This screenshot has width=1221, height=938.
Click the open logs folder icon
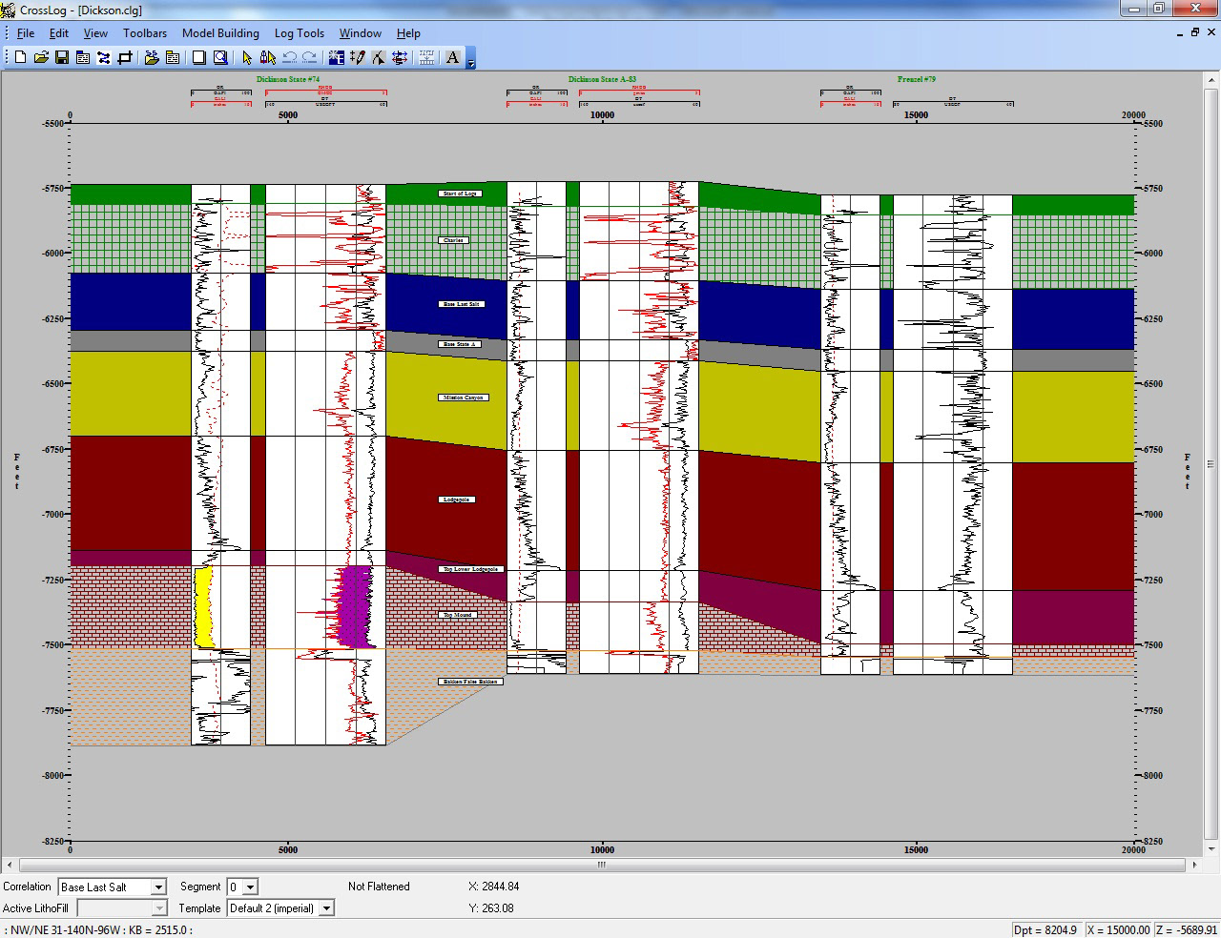152,57
